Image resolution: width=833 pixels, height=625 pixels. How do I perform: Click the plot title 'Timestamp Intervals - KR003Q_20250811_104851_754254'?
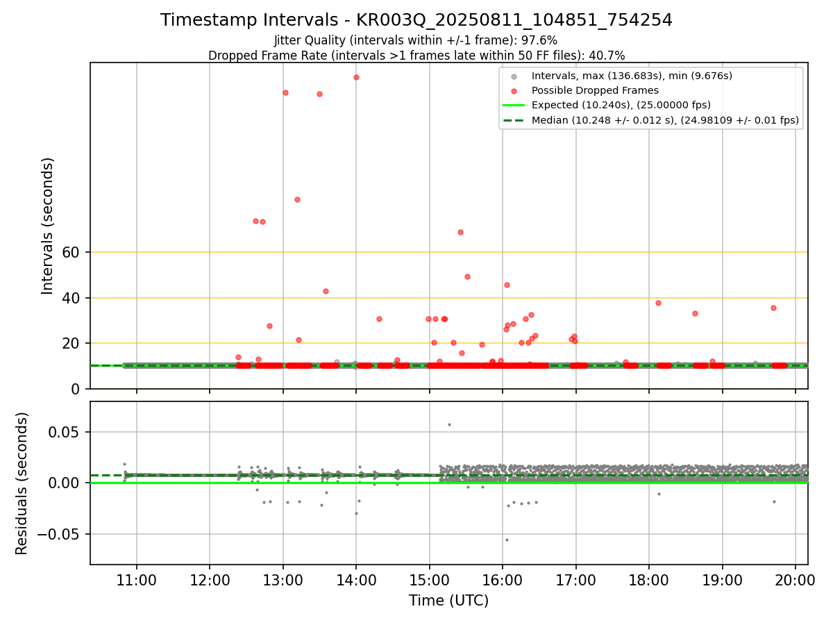coord(416,20)
